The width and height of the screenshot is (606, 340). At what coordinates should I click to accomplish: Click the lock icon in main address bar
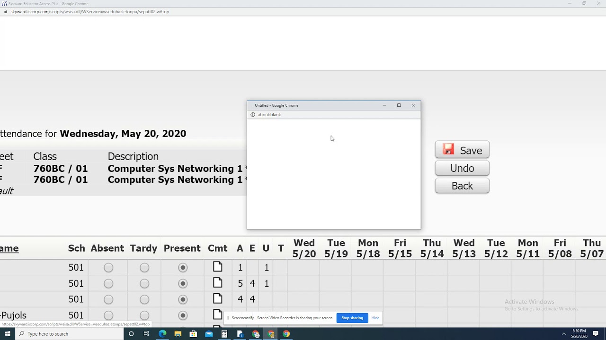[5, 12]
